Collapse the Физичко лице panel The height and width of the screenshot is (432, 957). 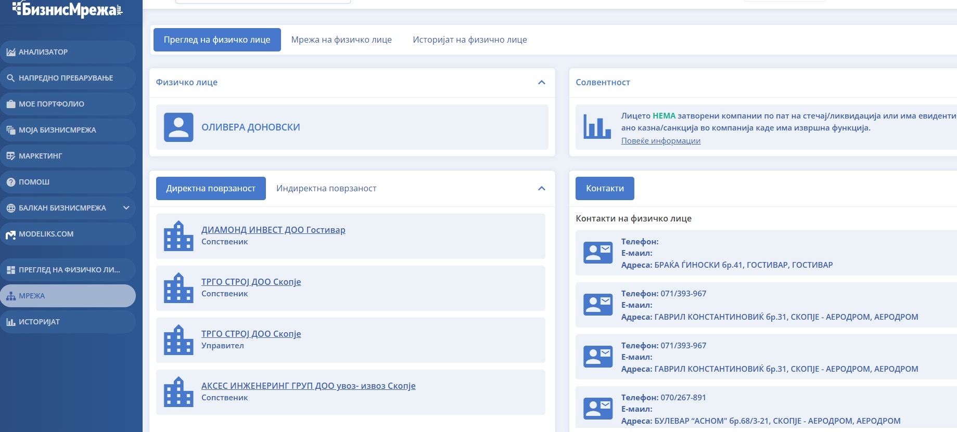tap(541, 82)
